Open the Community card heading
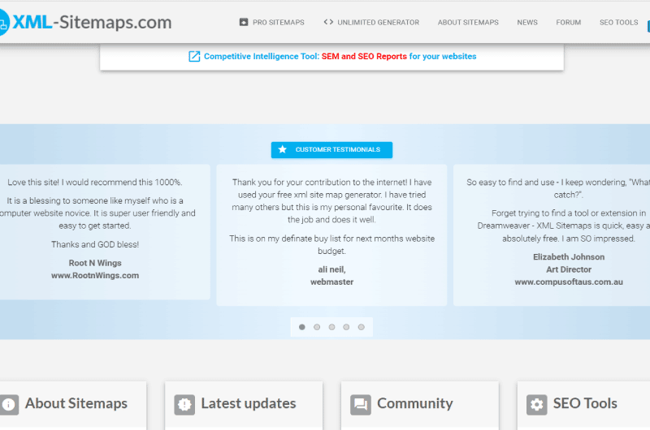Viewport: 650px width, 430px height. tap(414, 403)
